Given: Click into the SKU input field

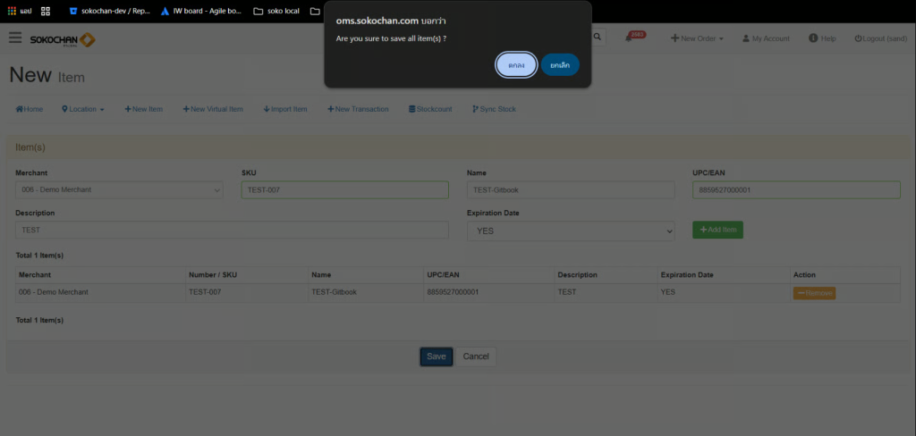Looking at the screenshot, I should pyautogui.click(x=344, y=189).
